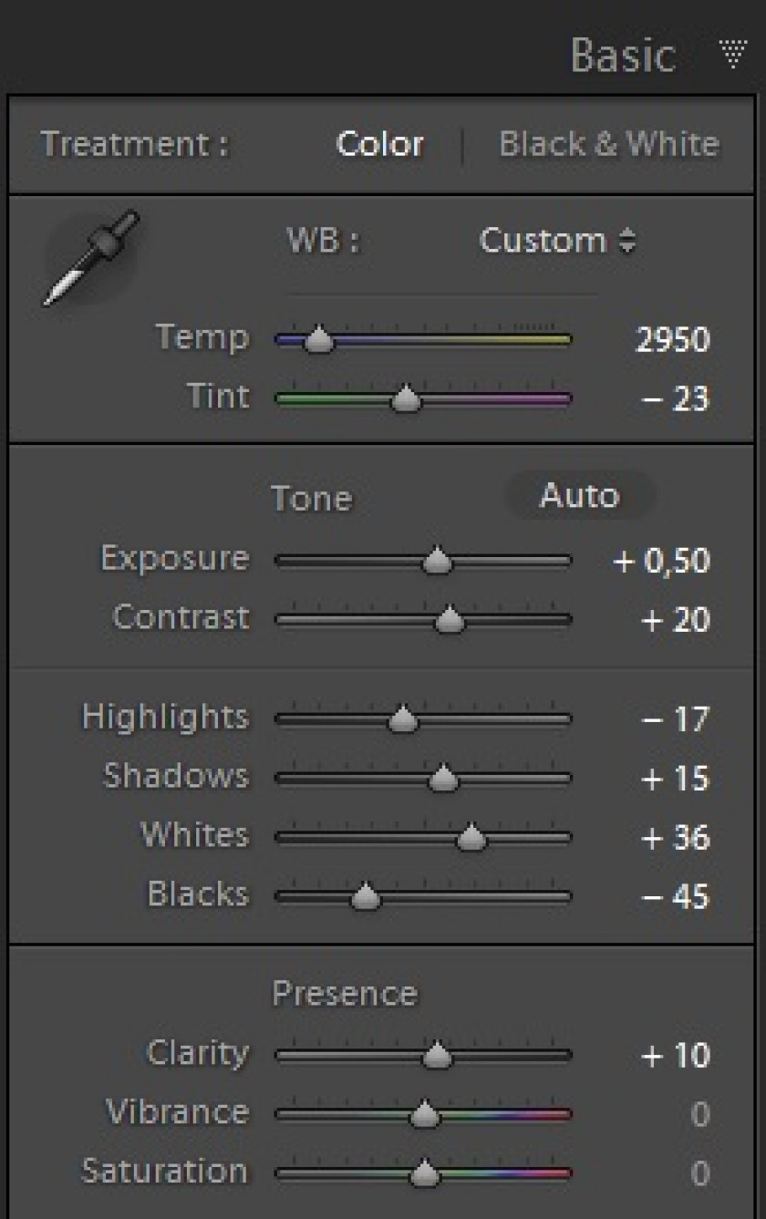Click the Tone section label
766x1219 pixels.
point(311,499)
